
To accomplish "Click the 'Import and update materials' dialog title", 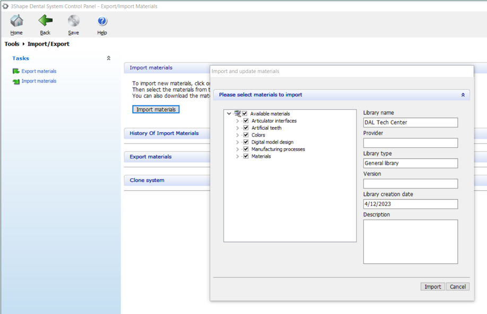I will tap(246, 71).
